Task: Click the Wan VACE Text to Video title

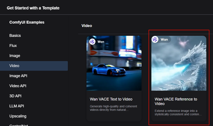Action: click(x=111, y=99)
